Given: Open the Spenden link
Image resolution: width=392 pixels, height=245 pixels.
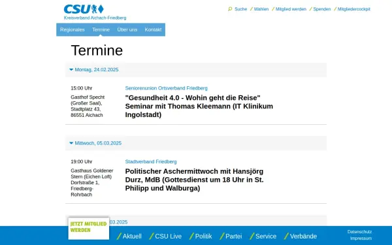Looking at the screenshot, I should 321,9.
